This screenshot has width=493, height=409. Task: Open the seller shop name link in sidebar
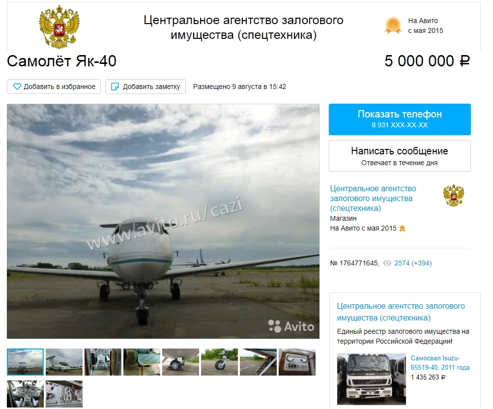(373, 199)
